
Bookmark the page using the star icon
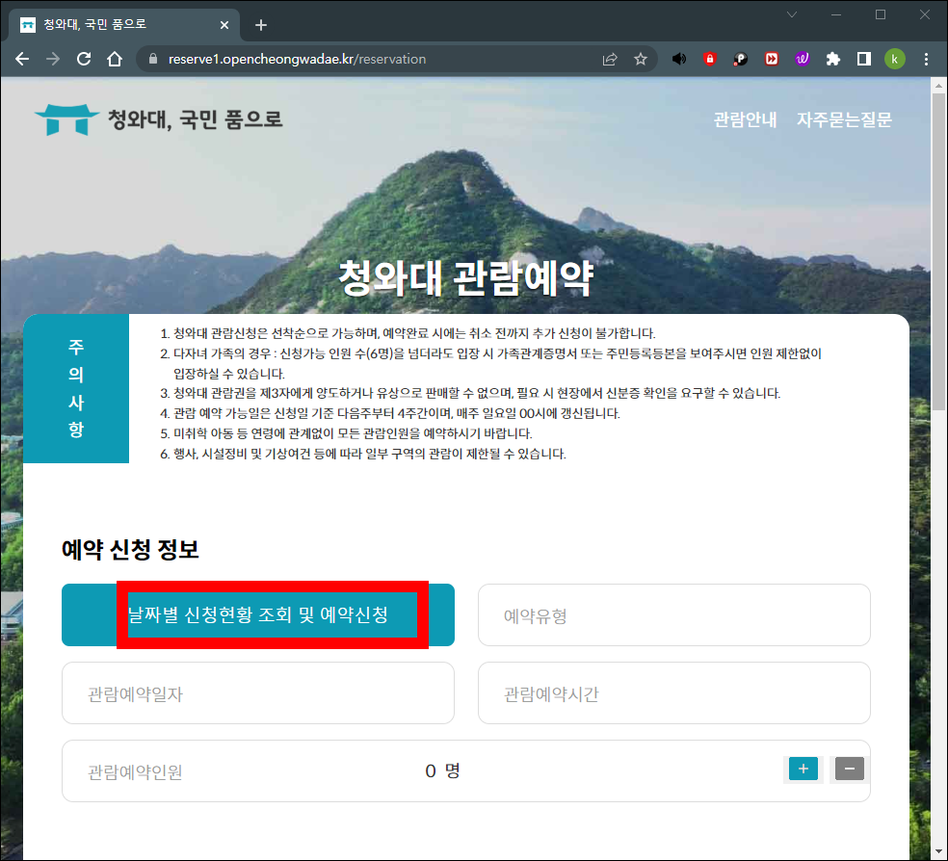[x=641, y=59]
